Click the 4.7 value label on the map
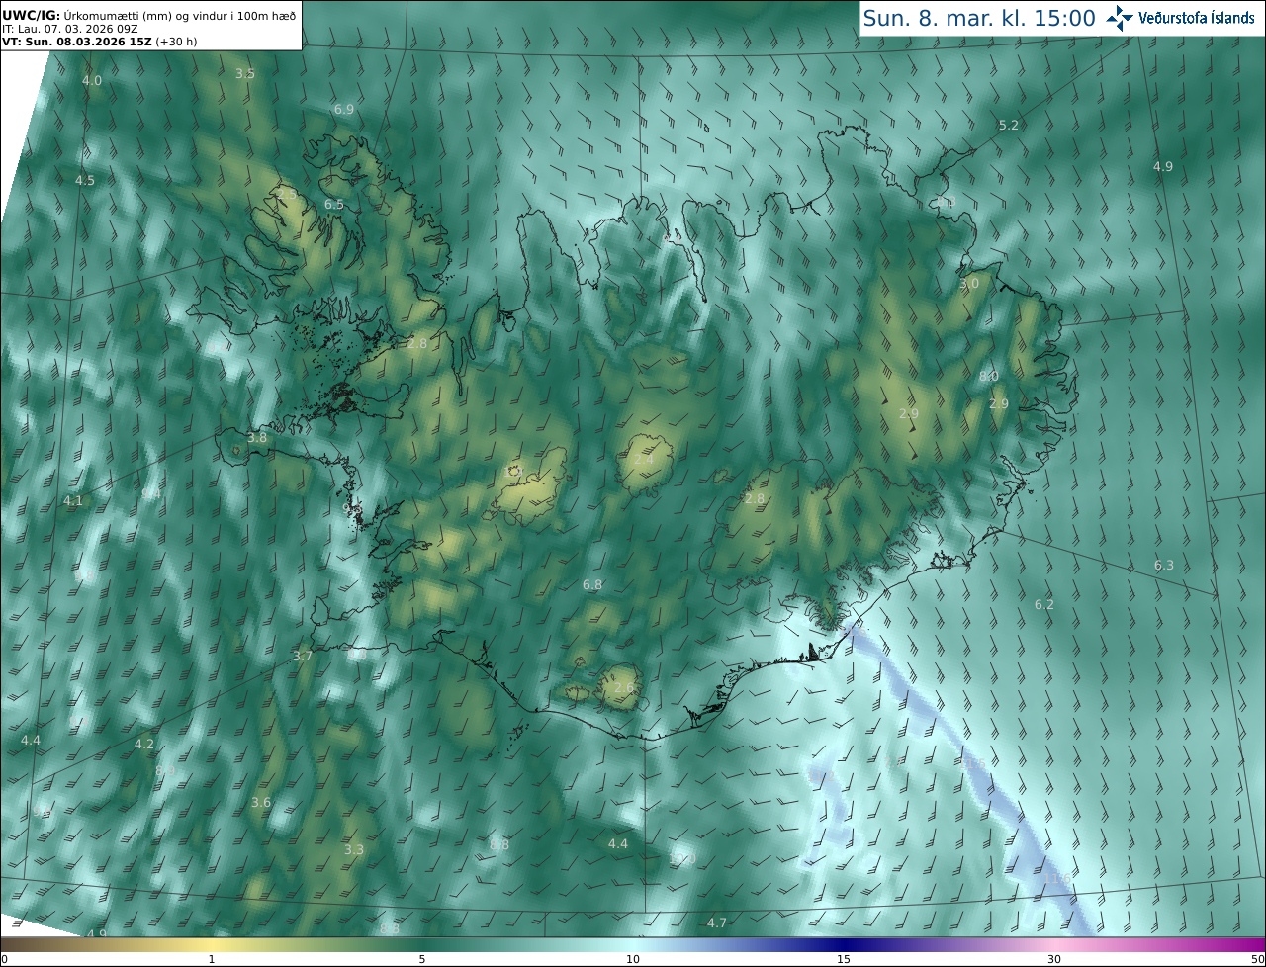 [x=717, y=923]
